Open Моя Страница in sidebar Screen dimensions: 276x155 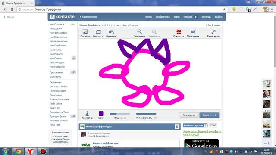56,24
